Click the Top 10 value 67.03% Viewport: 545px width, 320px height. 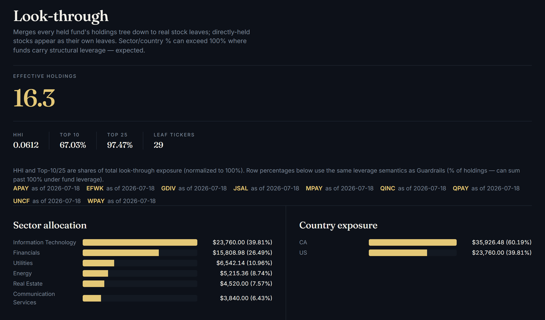[x=73, y=145]
